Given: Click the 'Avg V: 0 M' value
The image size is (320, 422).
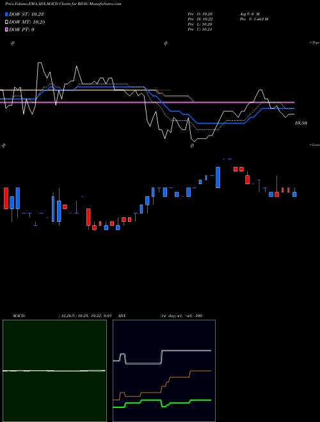Looking at the screenshot, I should point(249,13).
